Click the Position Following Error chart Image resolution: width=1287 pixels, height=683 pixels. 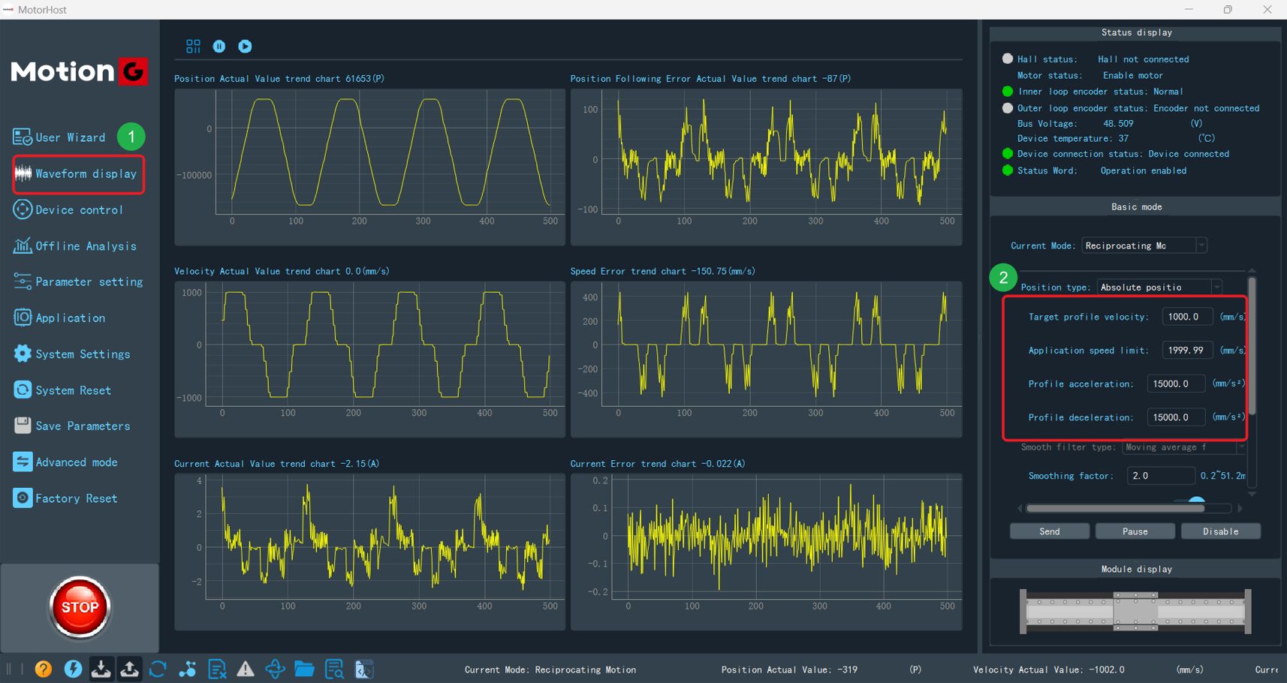click(766, 167)
